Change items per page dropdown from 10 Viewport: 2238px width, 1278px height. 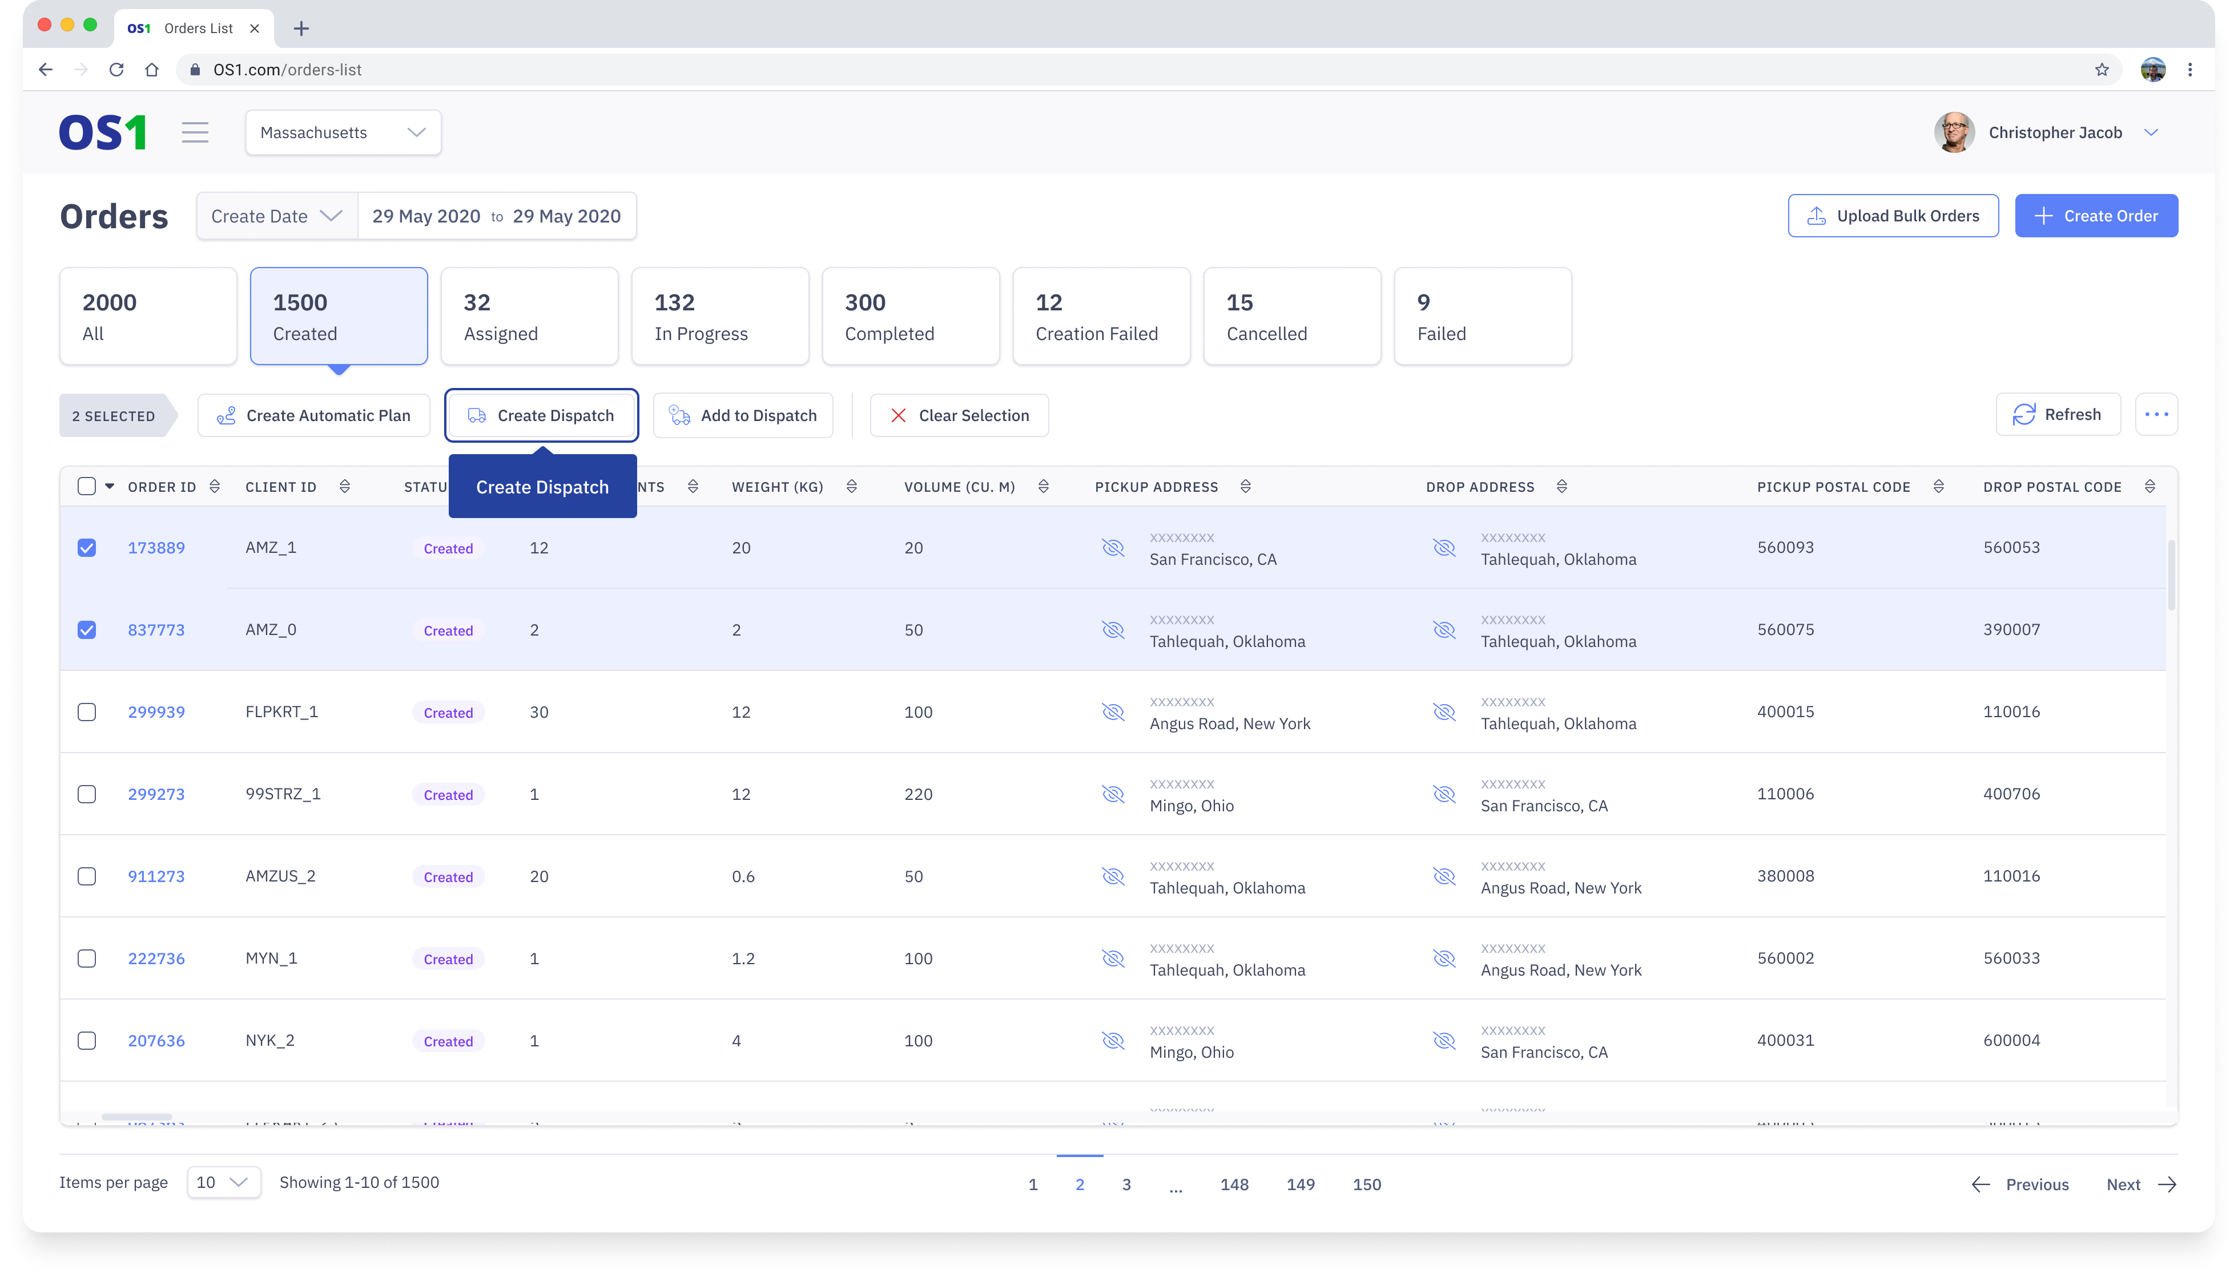pos(223,1182)
